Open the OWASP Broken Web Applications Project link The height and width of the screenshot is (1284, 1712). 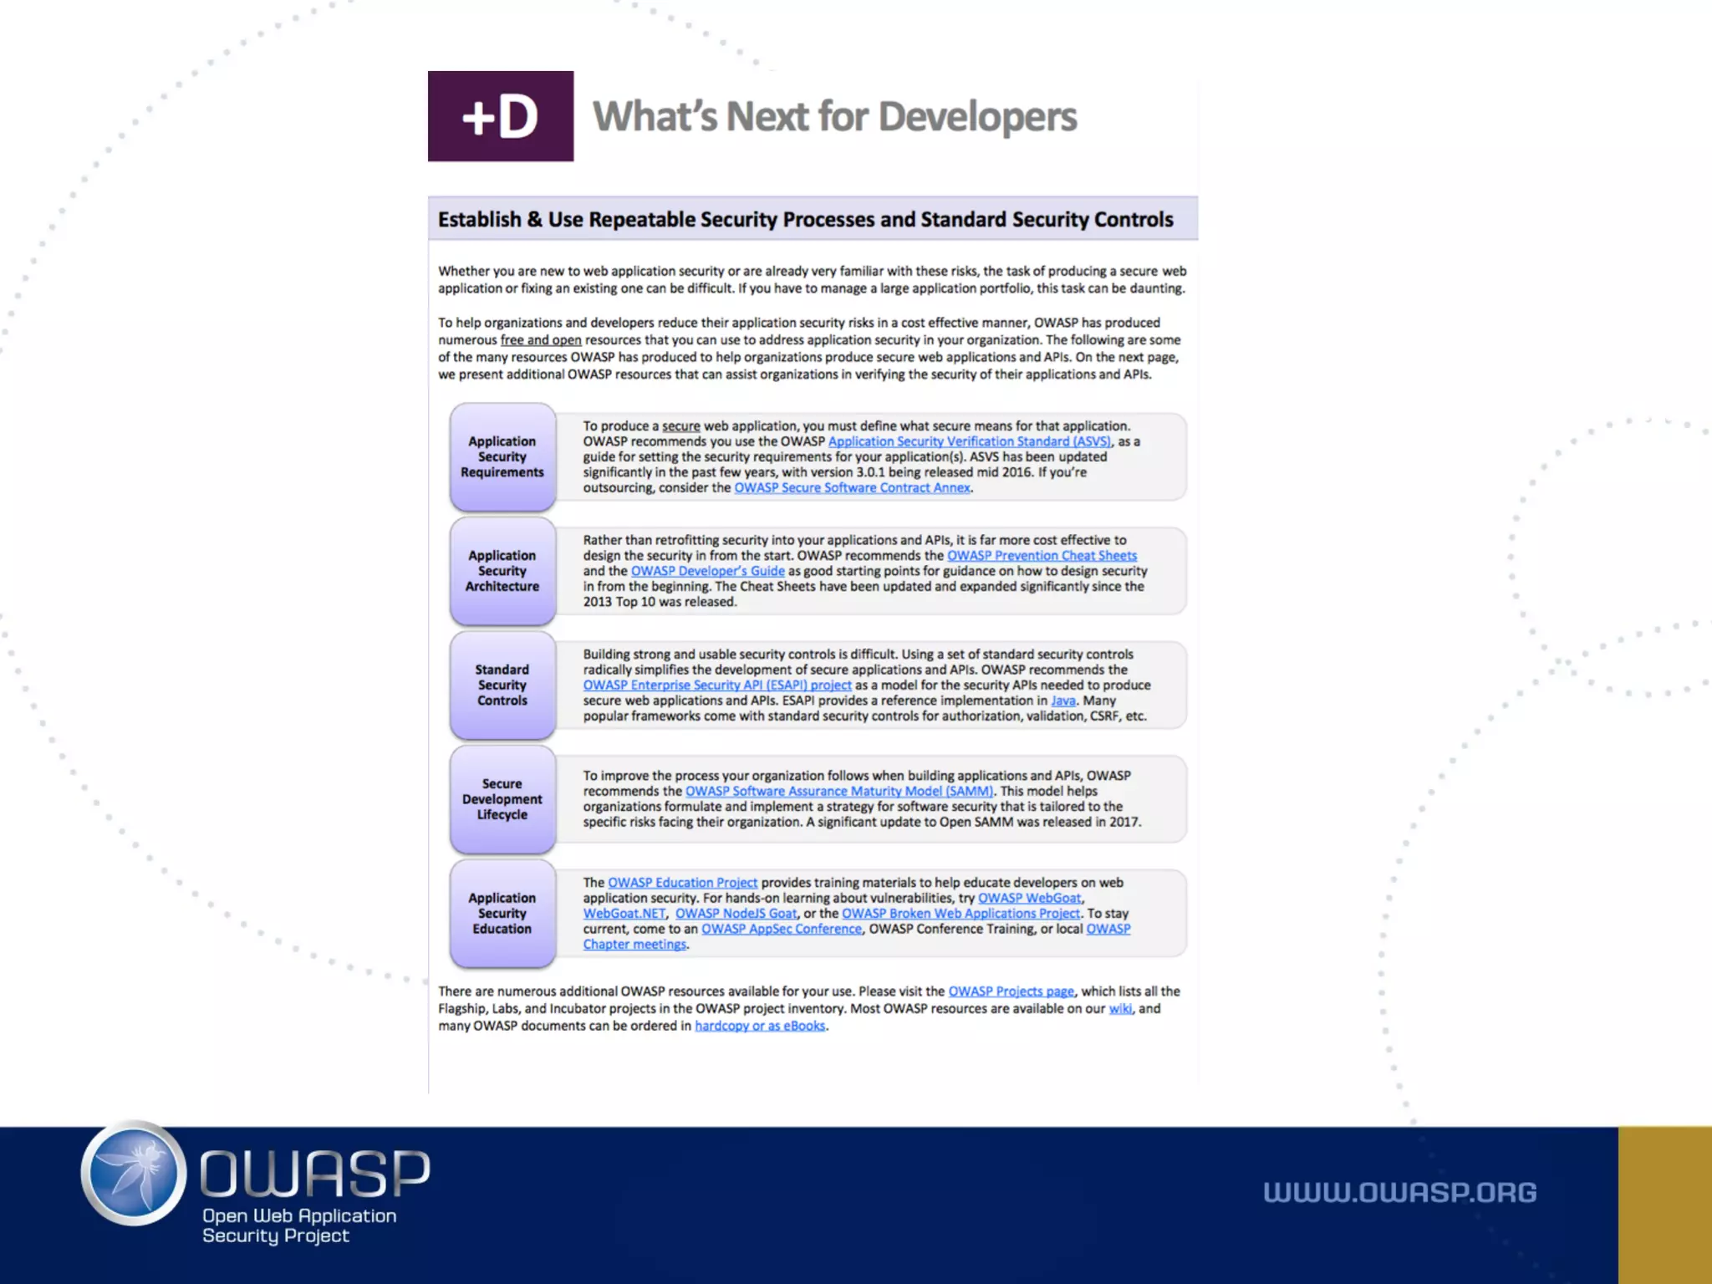960,914
